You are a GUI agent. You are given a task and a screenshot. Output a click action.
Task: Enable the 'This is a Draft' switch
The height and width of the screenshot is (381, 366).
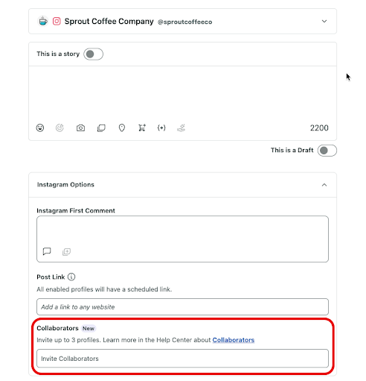tap(327, 151)
